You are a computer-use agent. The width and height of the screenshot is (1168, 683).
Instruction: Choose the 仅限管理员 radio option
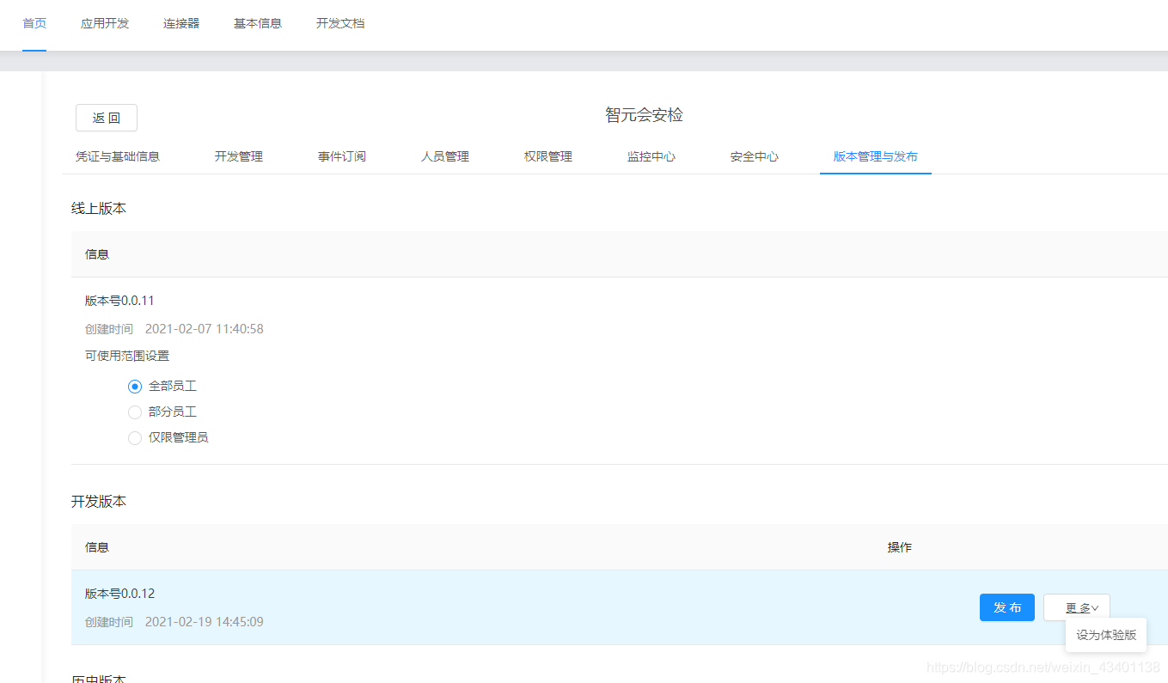tap(135, 438)
